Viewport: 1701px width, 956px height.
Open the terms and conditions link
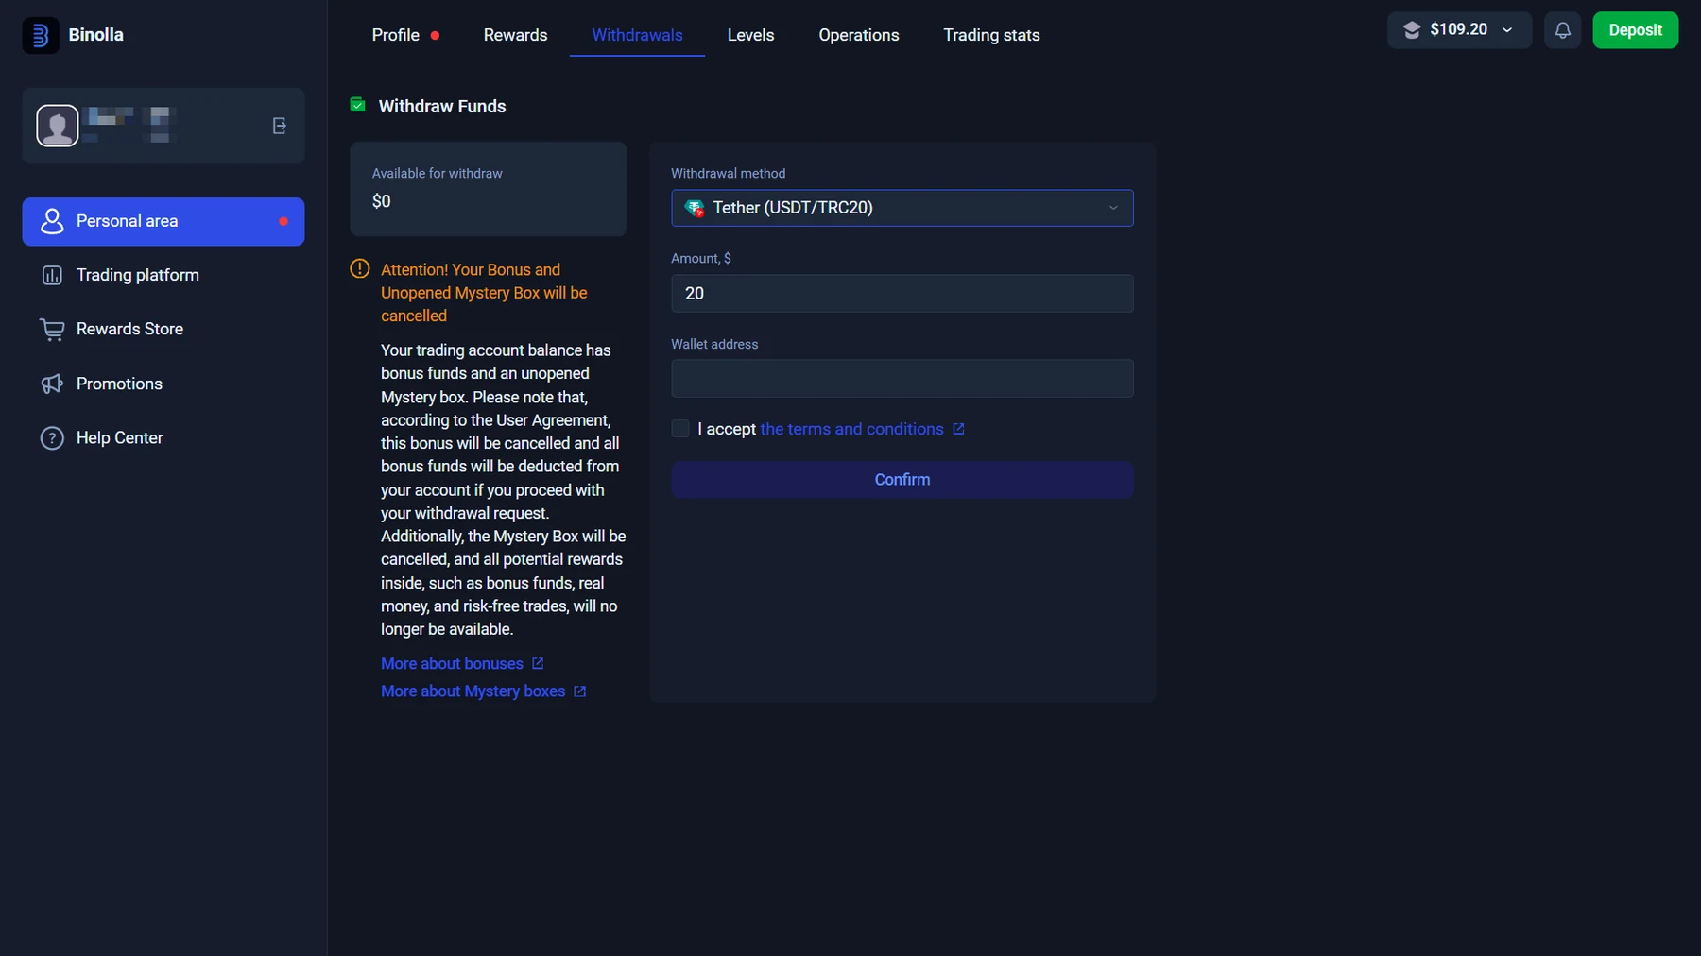[851, 429]
